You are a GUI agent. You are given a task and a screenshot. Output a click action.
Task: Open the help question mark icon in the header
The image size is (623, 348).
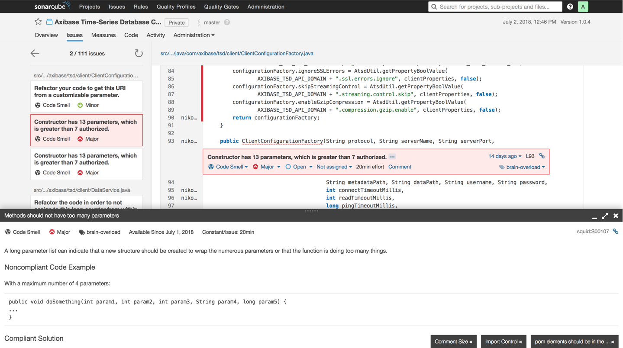pos(570,6)
